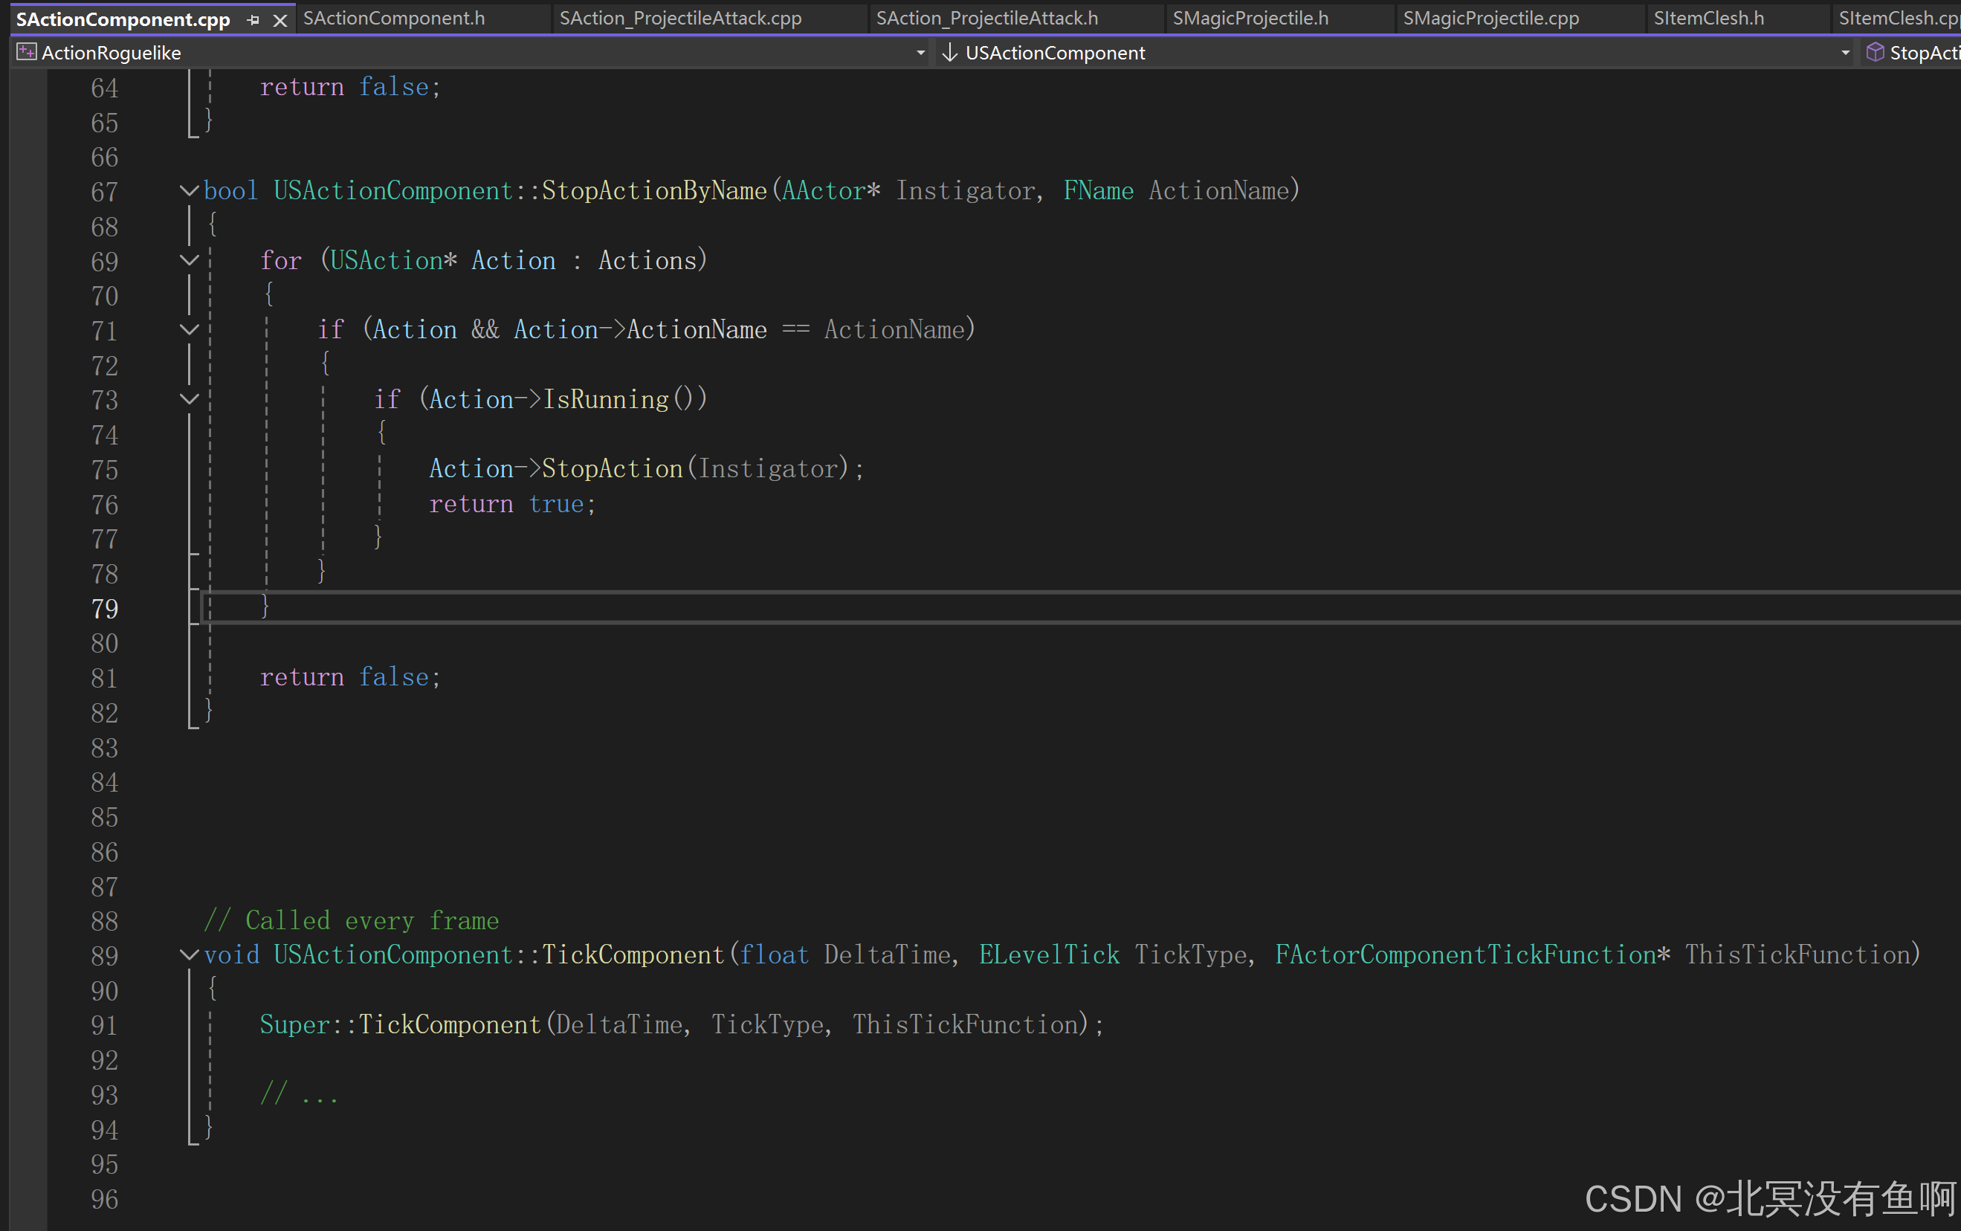Open the SItemClesh.h tab
Viewport: 1961px width, 1231px height.
(x=1709, y=18)
